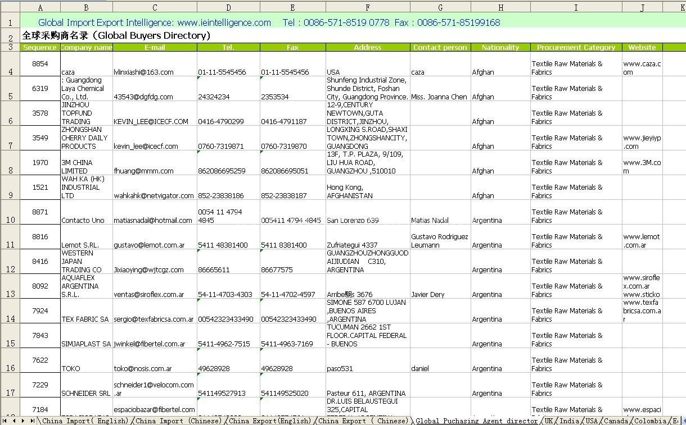Select company cell SCHNEIDER SRL
This screenshot has height=425, width=686.
[x=87, y=385]
